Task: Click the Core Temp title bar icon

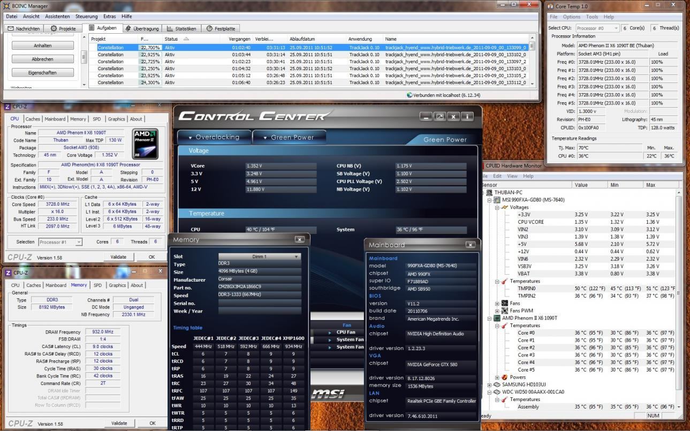Action: click(551, 6)
